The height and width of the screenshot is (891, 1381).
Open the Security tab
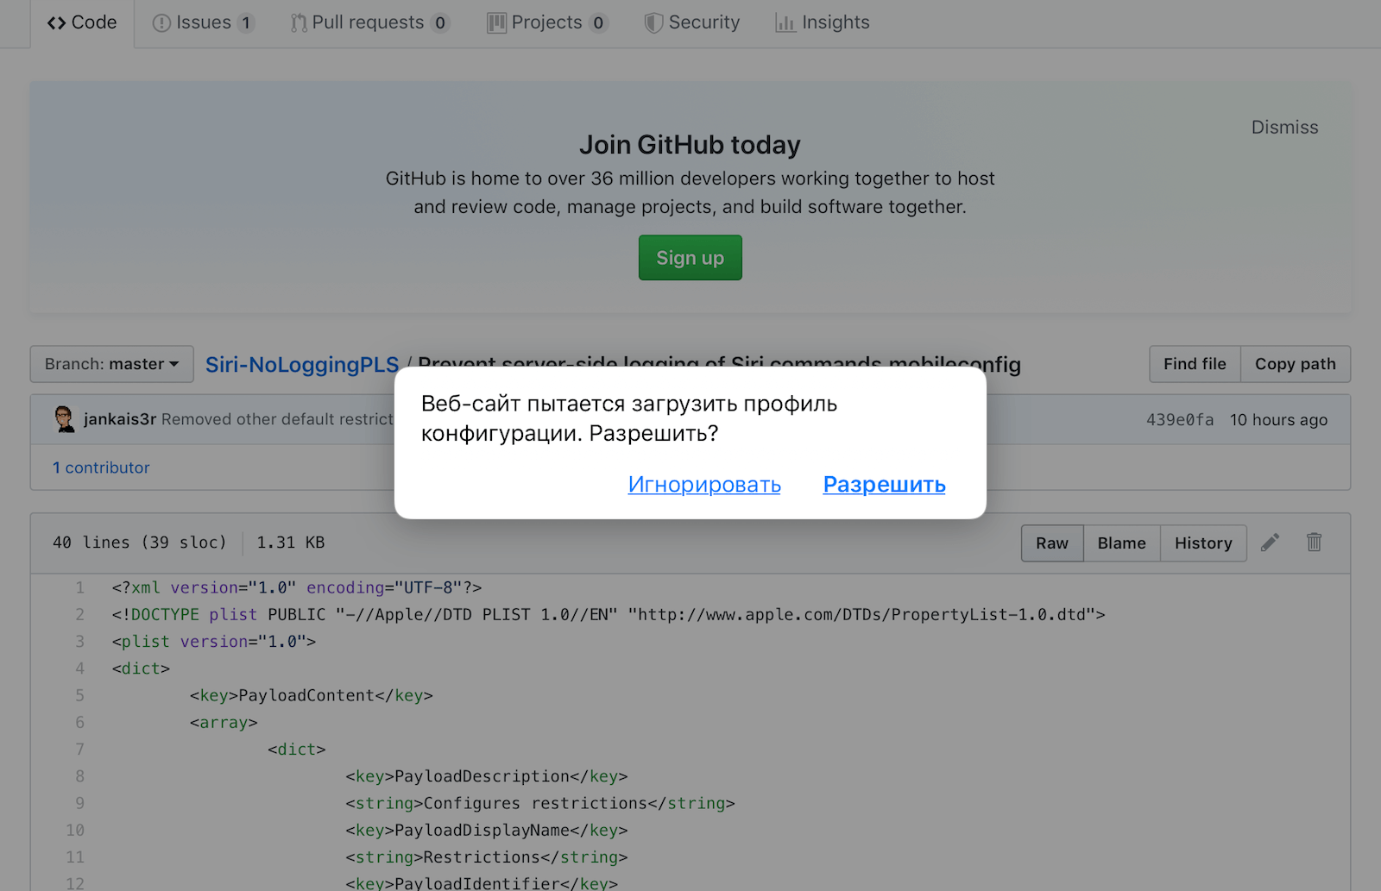click(x=692, y=22)
